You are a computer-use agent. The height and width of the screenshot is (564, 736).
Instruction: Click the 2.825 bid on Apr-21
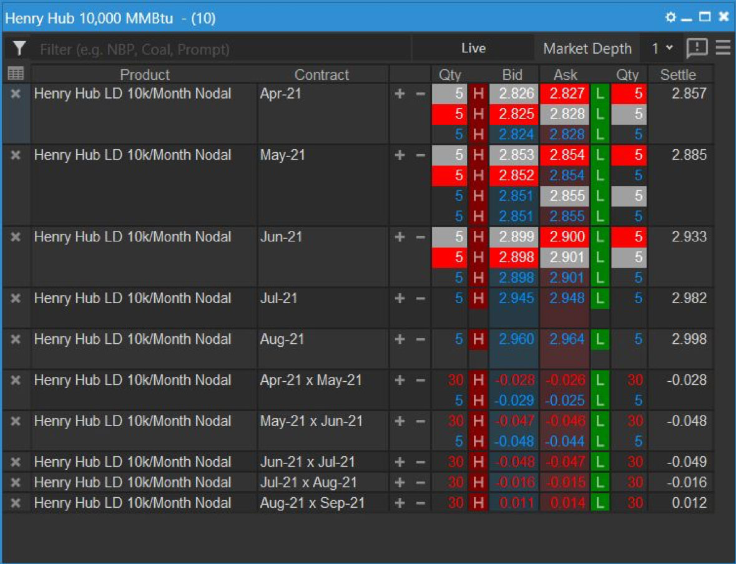514,114
